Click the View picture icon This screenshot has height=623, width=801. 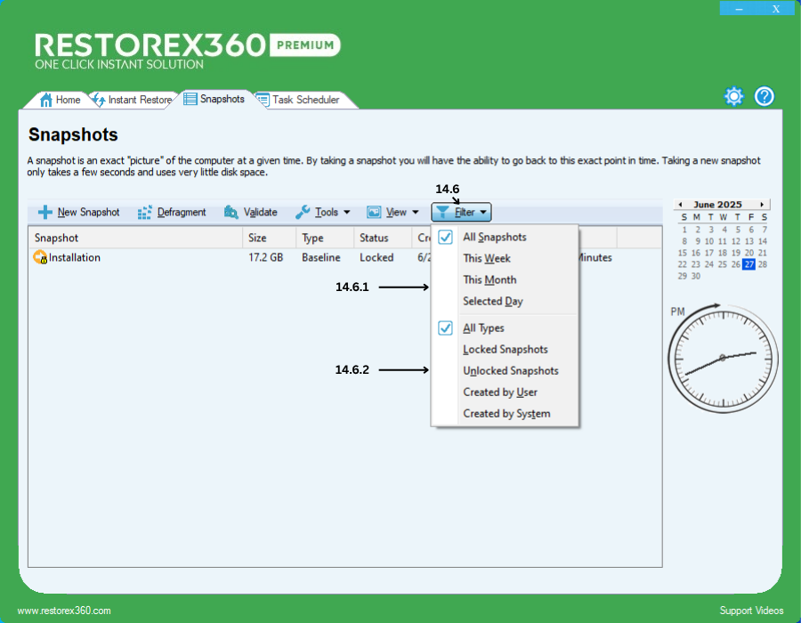374,212
